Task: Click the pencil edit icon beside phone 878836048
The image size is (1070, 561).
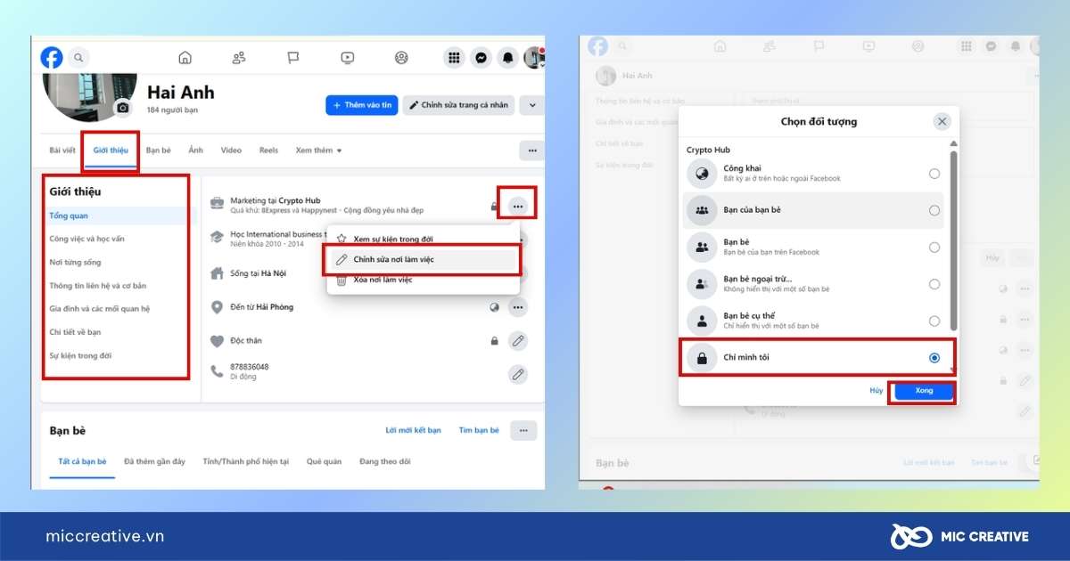Action: 518,374
